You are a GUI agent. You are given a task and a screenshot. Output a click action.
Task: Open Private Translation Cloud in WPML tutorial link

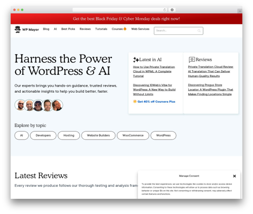coord(154,71)
